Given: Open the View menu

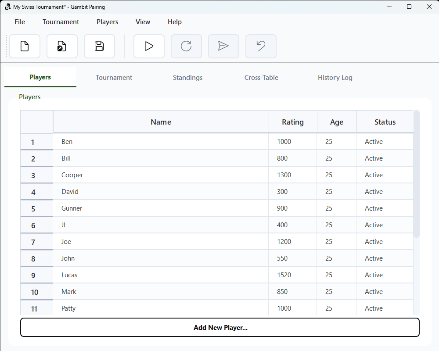Looking at the screenshot, I should pyautogui.click(x=143, y=22).
